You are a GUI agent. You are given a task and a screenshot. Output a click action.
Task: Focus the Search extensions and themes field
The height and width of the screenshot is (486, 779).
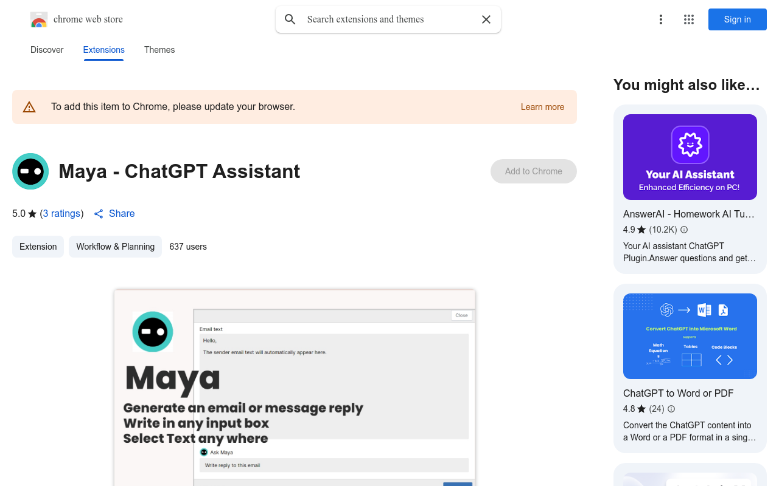point(388,19)
